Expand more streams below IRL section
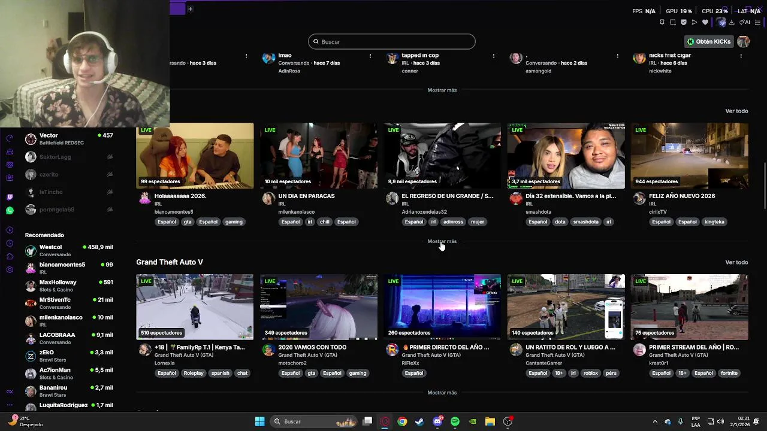 click(x=442, y=241)
